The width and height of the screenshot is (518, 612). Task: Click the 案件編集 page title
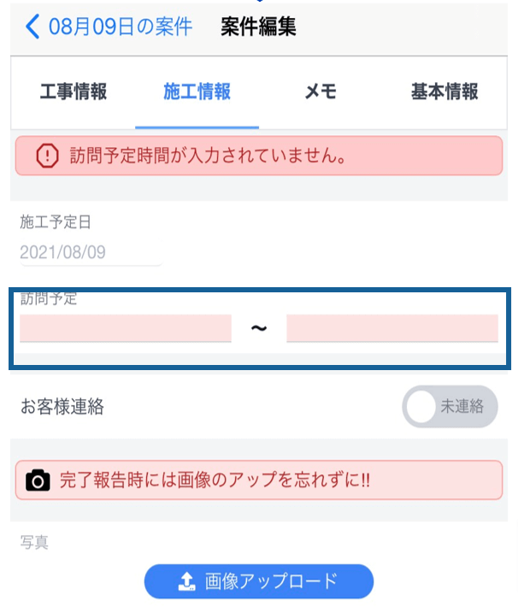tap(258, 26)
